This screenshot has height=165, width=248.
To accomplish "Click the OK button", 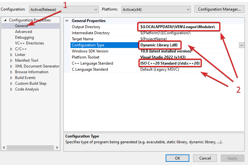I will tap(178, 158).
